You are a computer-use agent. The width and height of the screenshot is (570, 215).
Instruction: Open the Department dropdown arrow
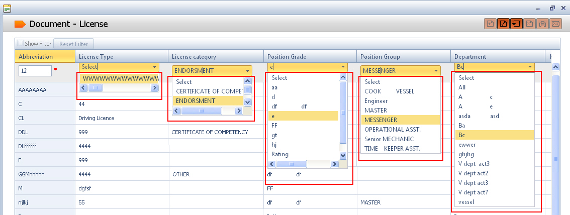(530, 67)
